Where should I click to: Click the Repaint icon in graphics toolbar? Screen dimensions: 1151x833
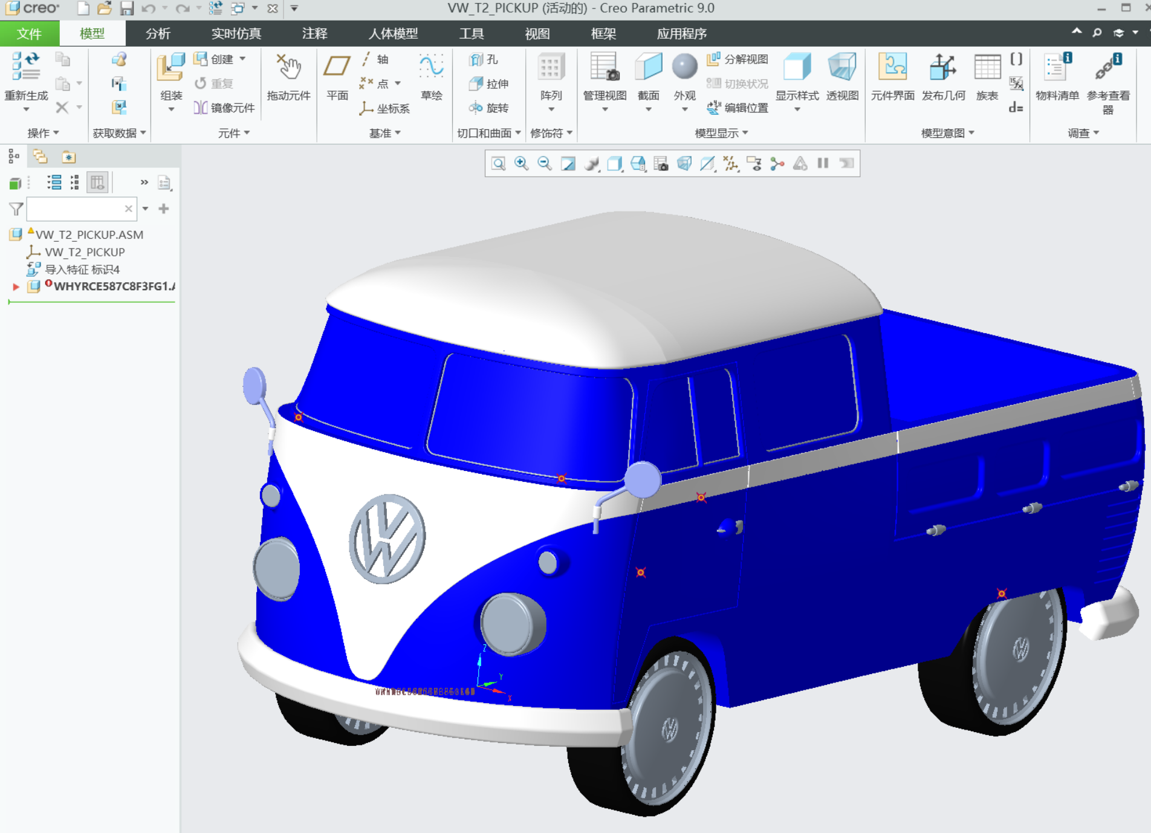[568, 163]
